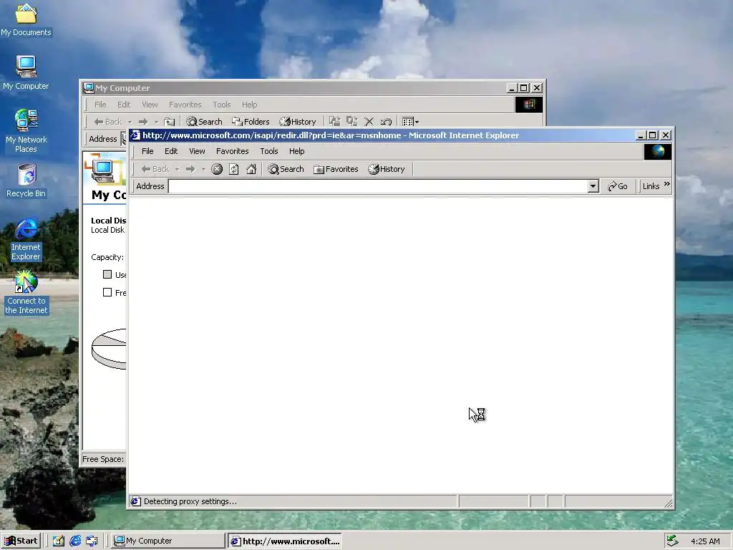Click the page icon in IE status bar
Image resolution: width=733 pixels, height=550 pixels.
point(135,501)
